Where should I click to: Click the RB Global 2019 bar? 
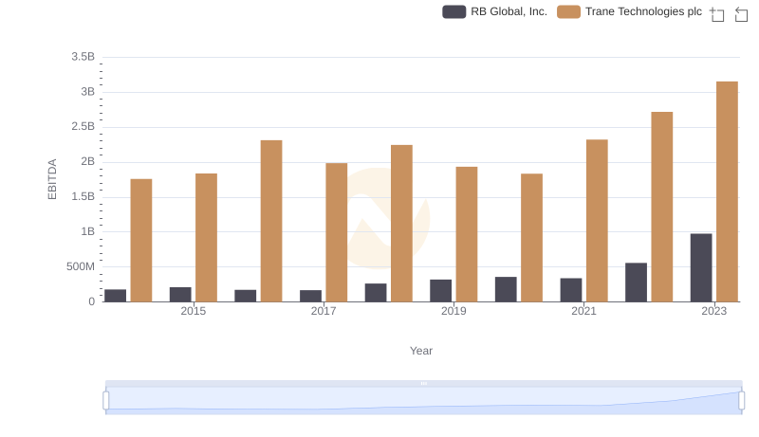pyautogui.click(x=440, y=290)
